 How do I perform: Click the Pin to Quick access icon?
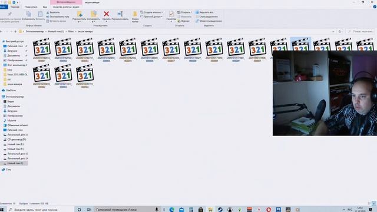click(x=9, y=14)
